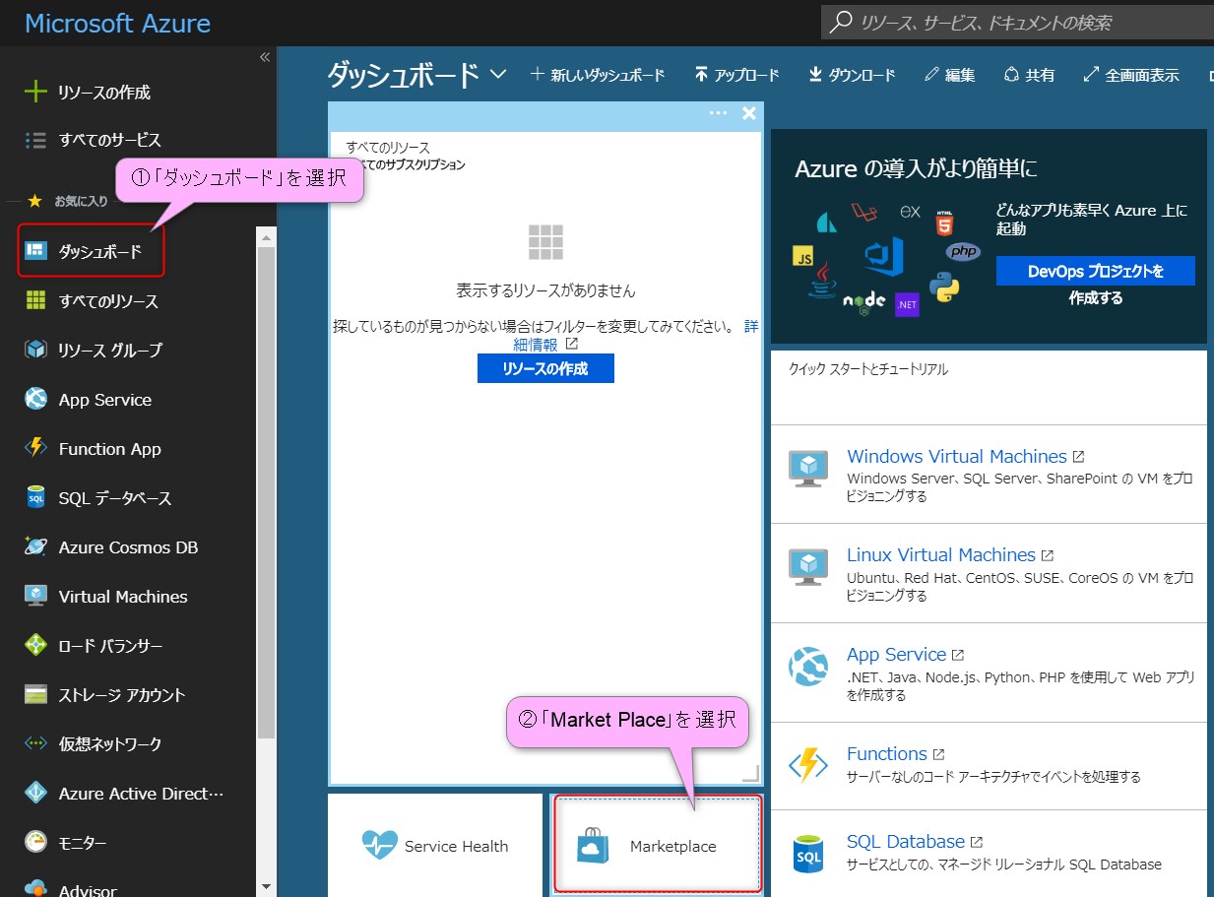The height and width of the screenshot is (897, 1214).
Task: Open the Linux Virtual Machines link
Action: pyautogui.click(x=941, y=554)
